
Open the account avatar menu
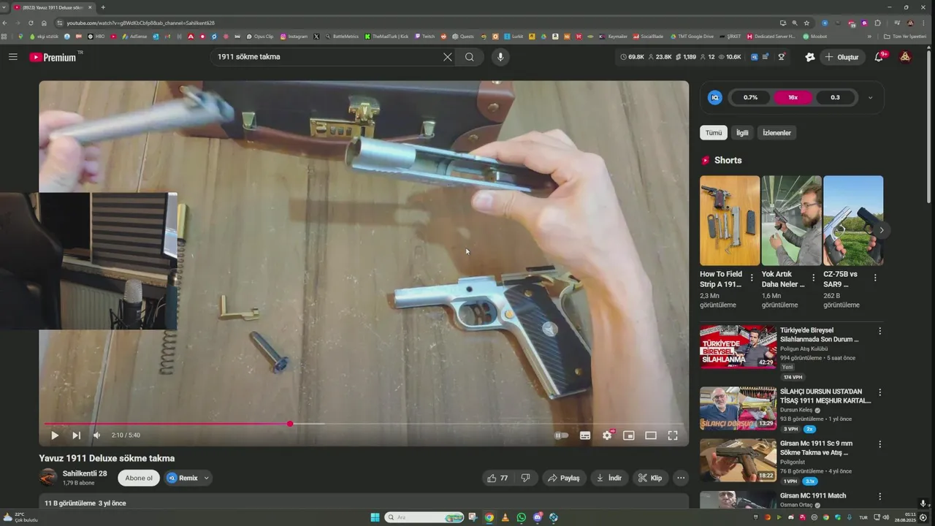[x=905, y=57]
